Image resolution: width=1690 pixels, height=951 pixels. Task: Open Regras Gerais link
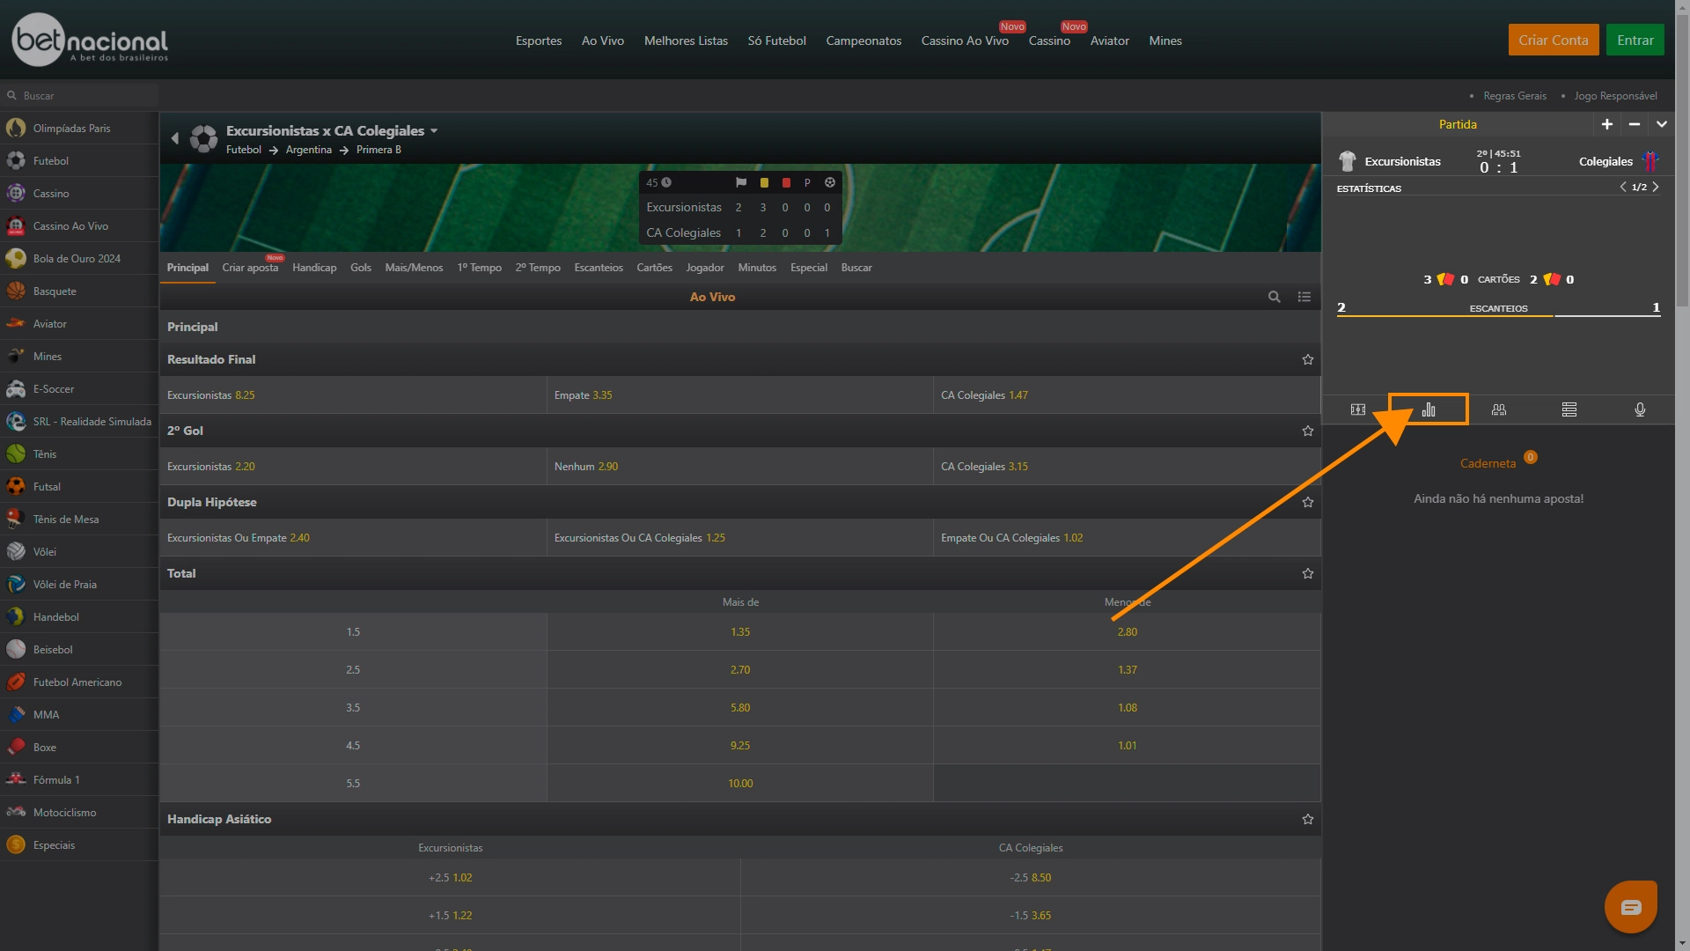coord(1515,96)
